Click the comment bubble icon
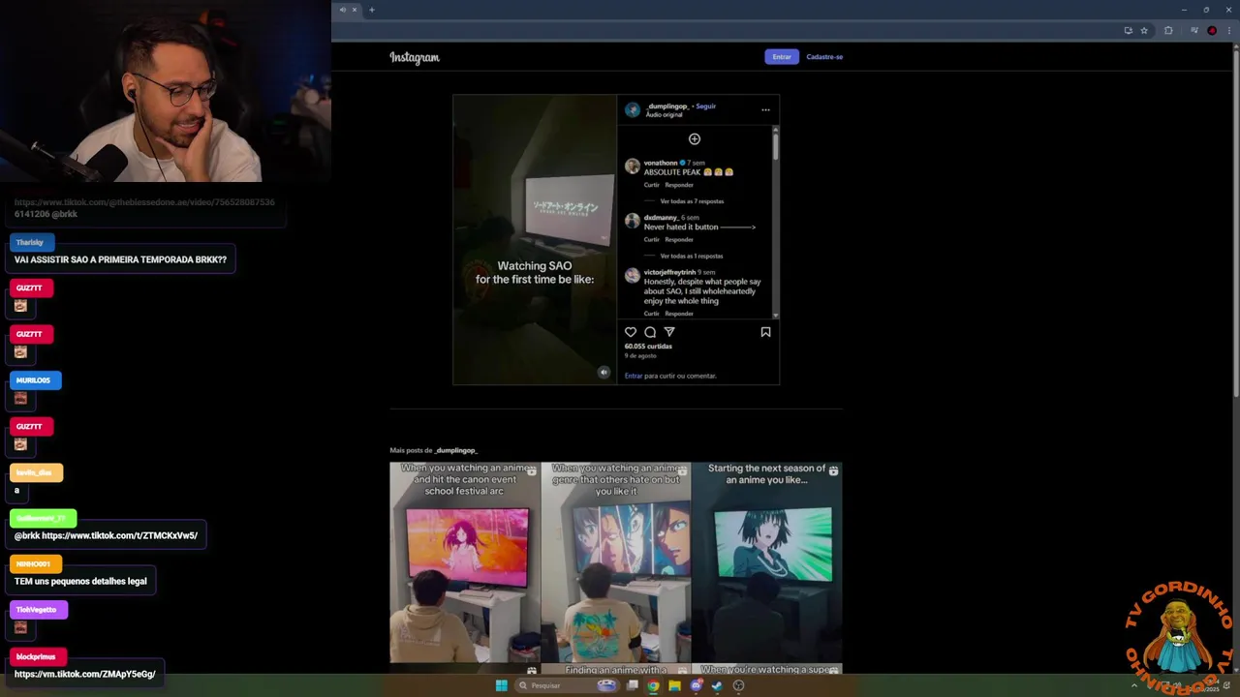Viewport: 1240px width, 697px height. coord(650,332)
